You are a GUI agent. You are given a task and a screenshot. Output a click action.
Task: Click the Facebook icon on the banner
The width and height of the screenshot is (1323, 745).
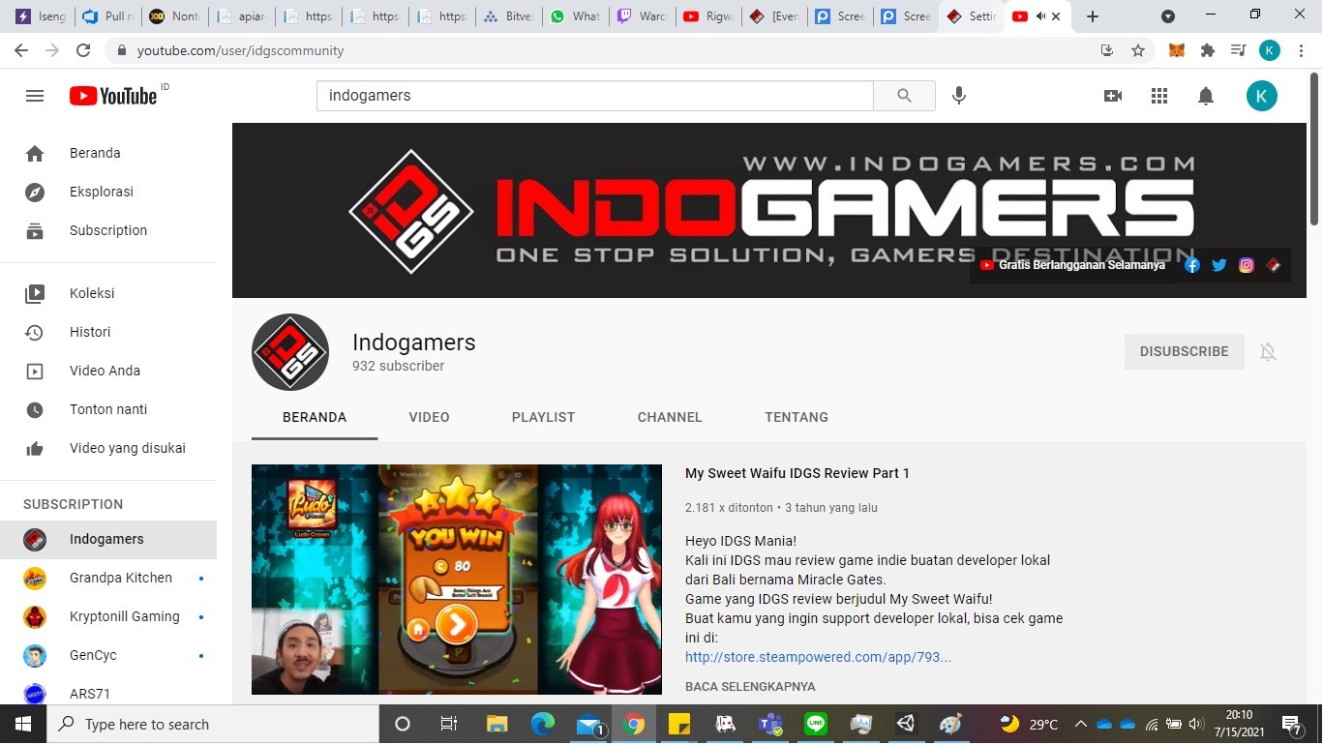[x=1192, y=265]
